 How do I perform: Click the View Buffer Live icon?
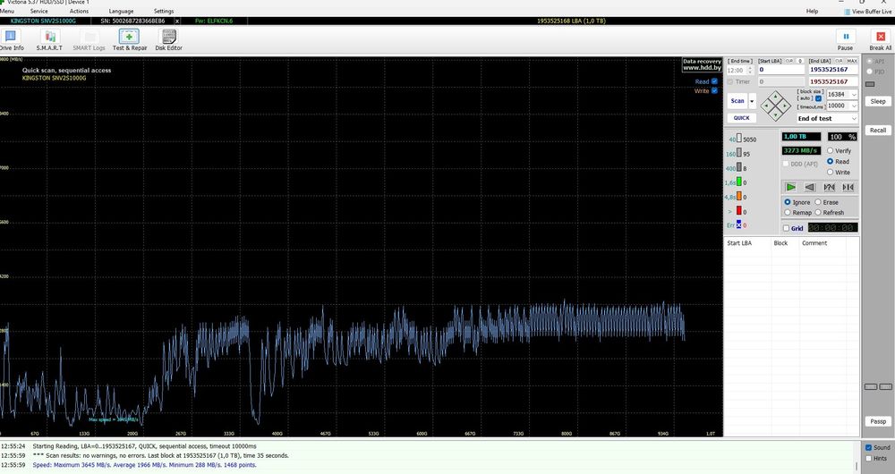[847, 12]
